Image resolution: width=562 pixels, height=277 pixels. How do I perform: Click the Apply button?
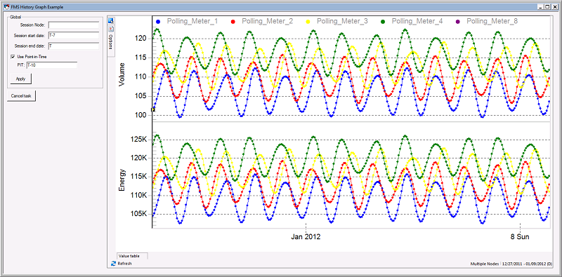click(x=20, y=79)
